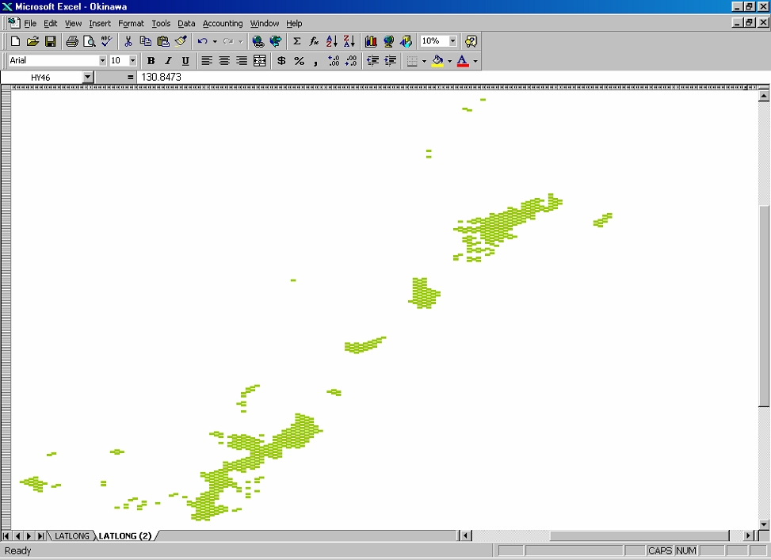Insert a hyperlink
771x560 pixels.
[x=258, y=41]
